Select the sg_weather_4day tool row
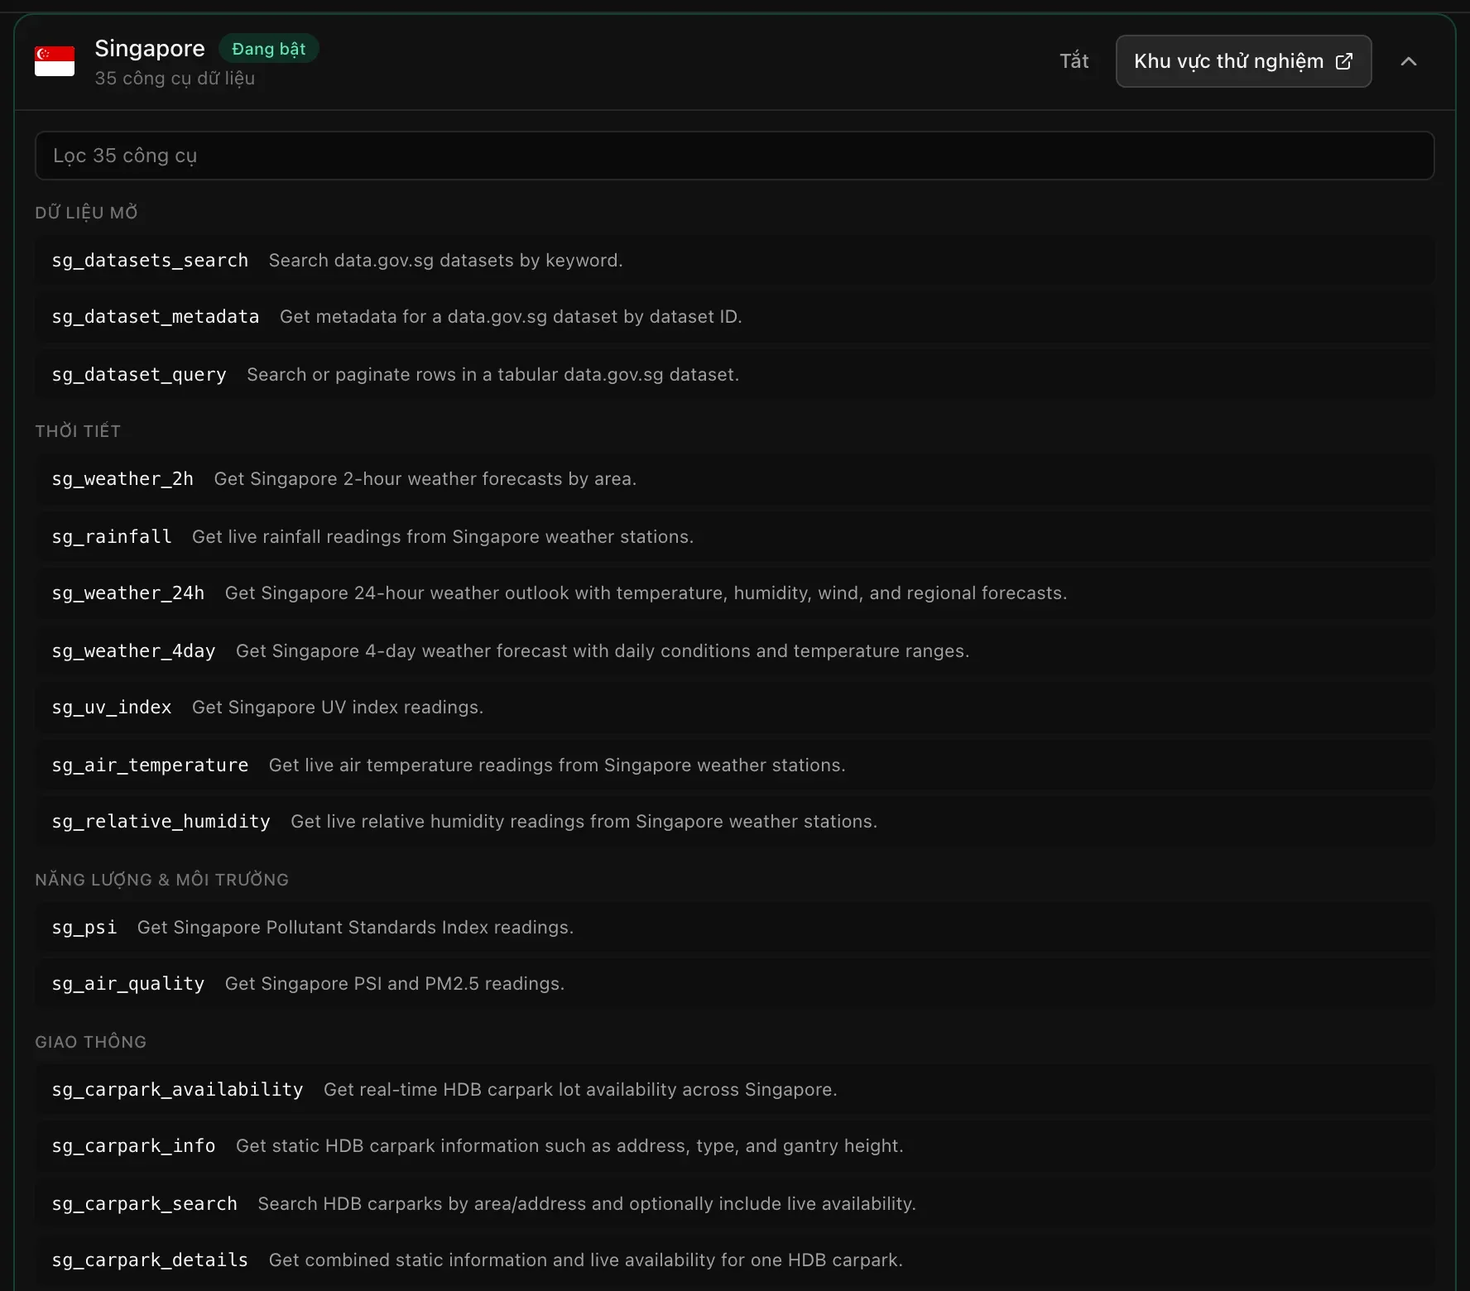 734,651
